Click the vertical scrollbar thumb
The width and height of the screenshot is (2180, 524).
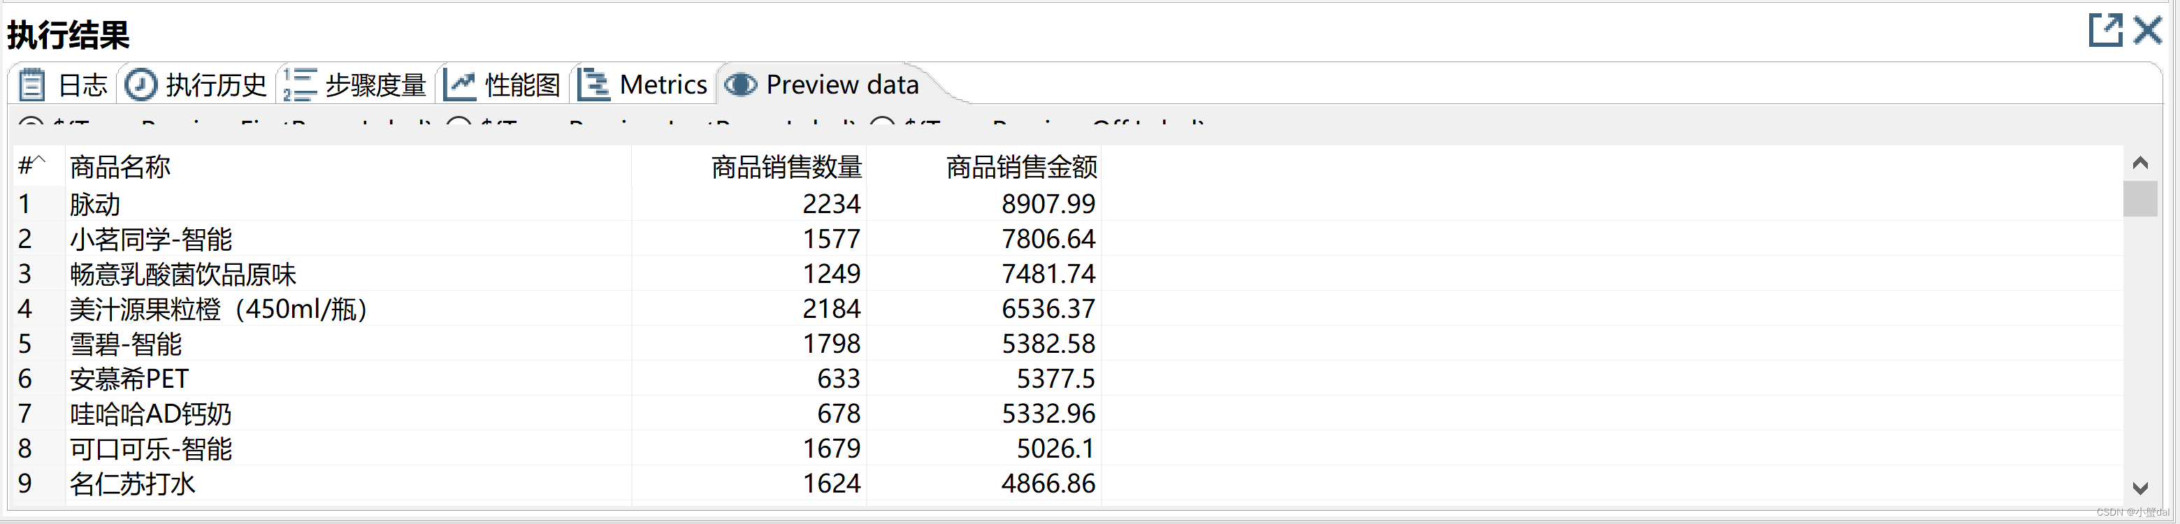[x=2140, y=199]
